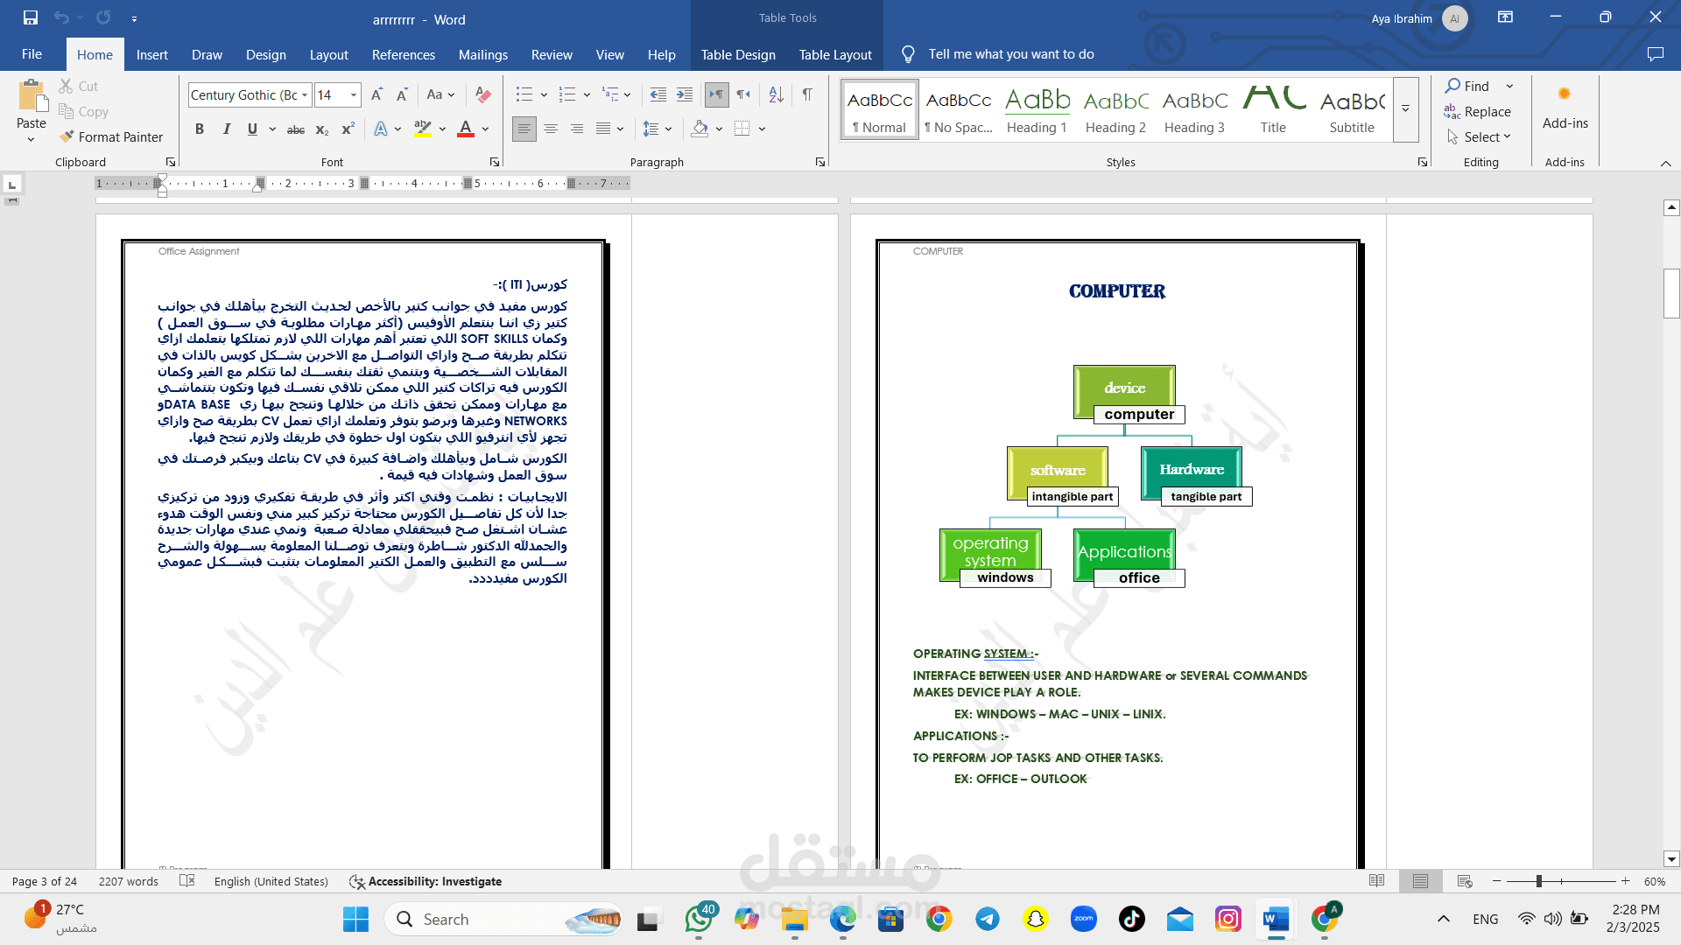The width and height of the screenshot is (1681, 945).
Task: Toggle Underline formatting
Action: 252,129
